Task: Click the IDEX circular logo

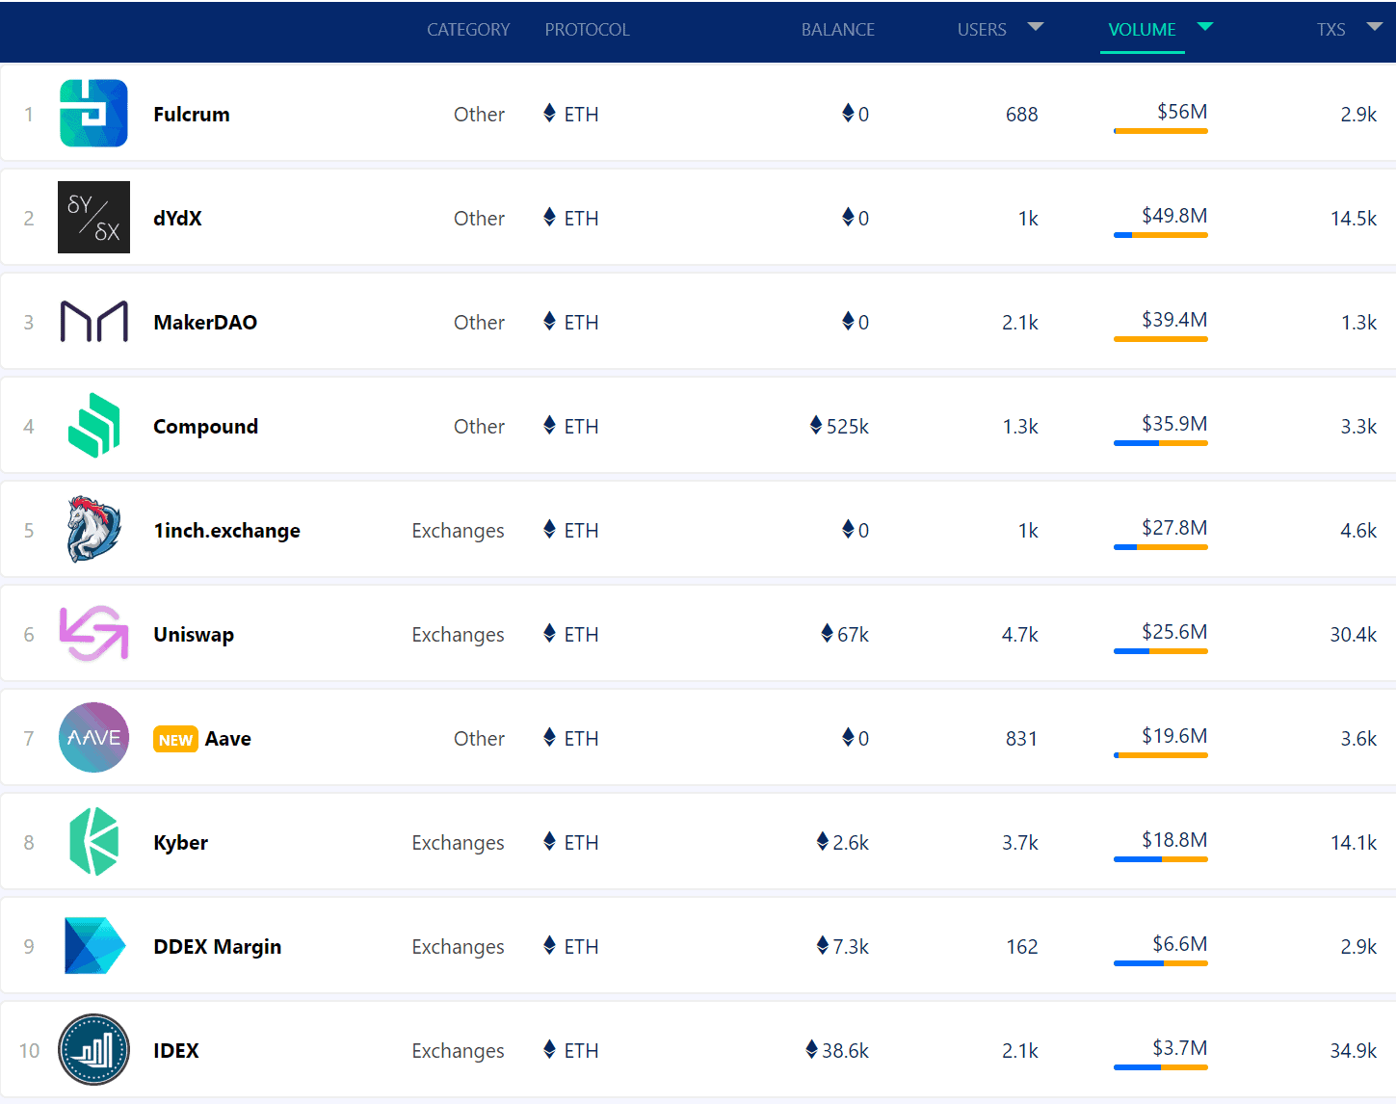Action: (x=93, y=1050)
